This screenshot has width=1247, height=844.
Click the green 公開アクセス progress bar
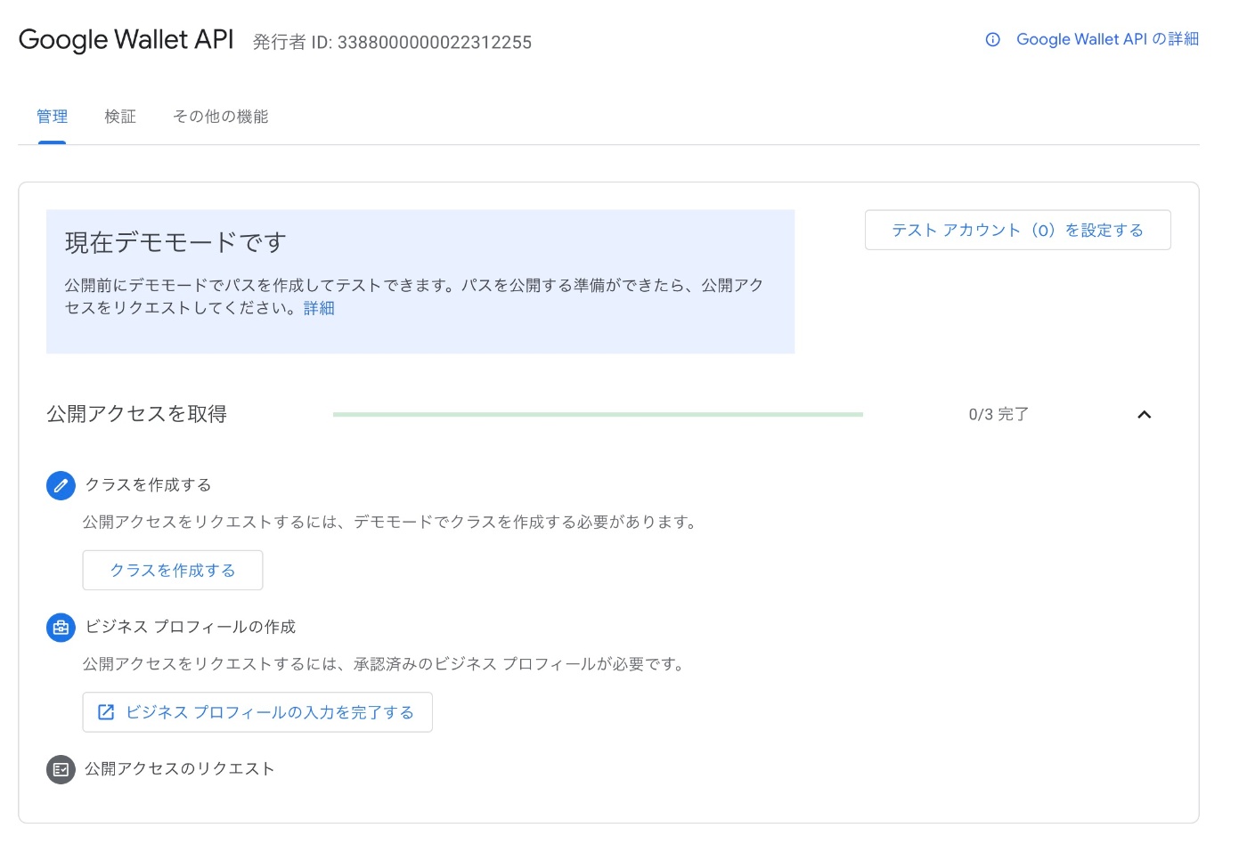tap(598, 414)
